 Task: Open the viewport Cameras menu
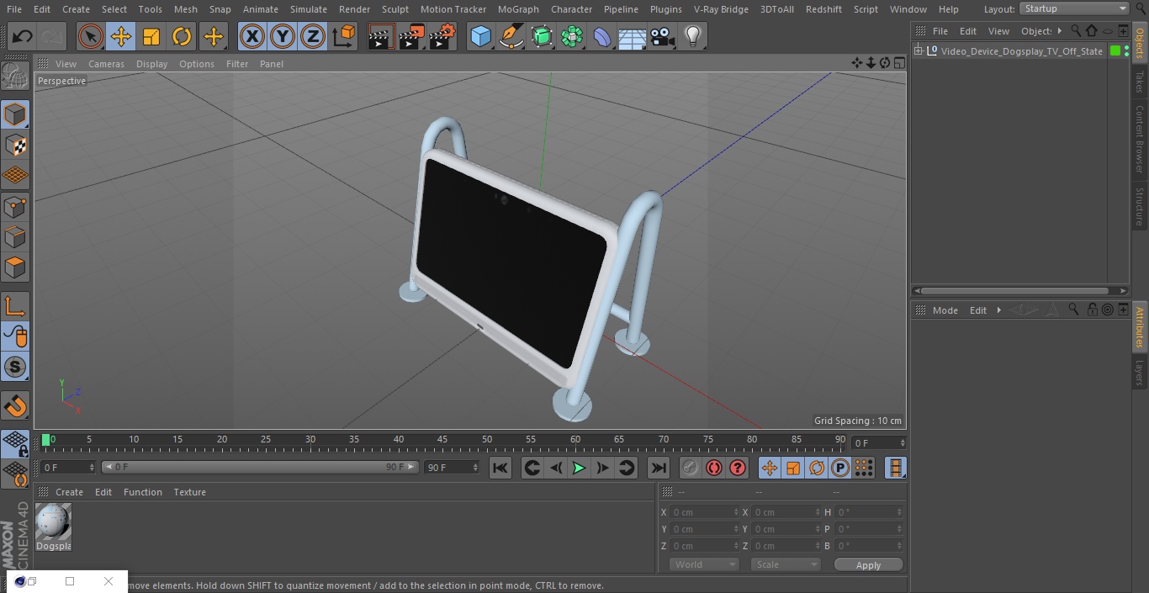coord(106,64)
